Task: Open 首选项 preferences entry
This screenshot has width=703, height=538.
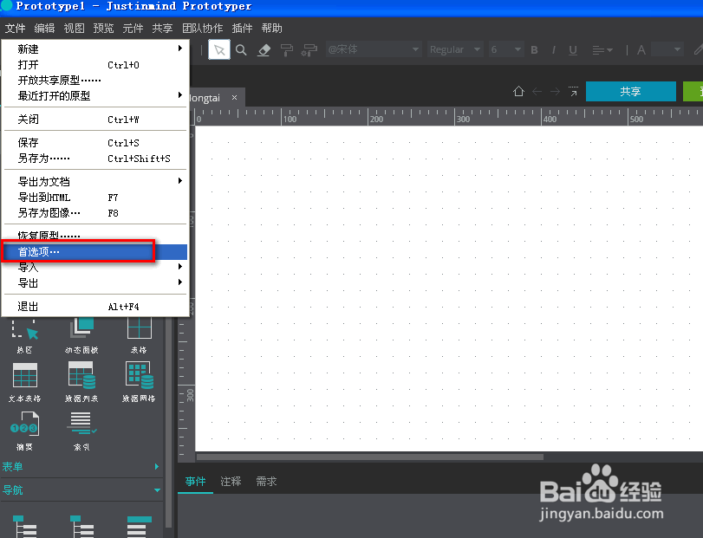Action: (94, 252)
